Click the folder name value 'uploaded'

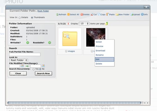[x=31, y=27]
